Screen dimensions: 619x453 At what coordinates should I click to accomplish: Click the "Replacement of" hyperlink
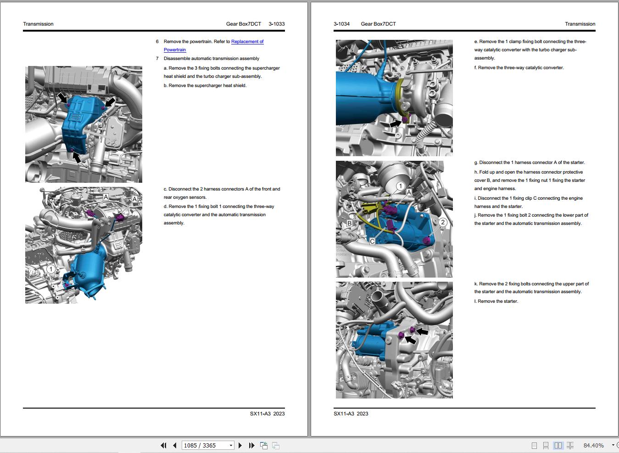click(247, 41)
